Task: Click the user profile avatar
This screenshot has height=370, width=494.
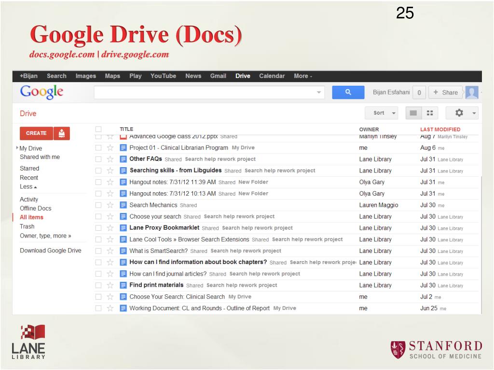Action: [471, 92]
